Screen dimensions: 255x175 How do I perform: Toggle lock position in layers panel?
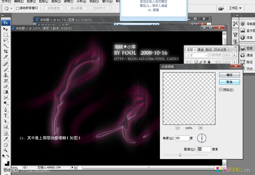[205, 62]
